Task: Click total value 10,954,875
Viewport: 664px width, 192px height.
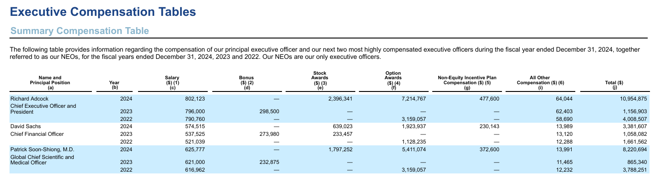Action: 633,98
